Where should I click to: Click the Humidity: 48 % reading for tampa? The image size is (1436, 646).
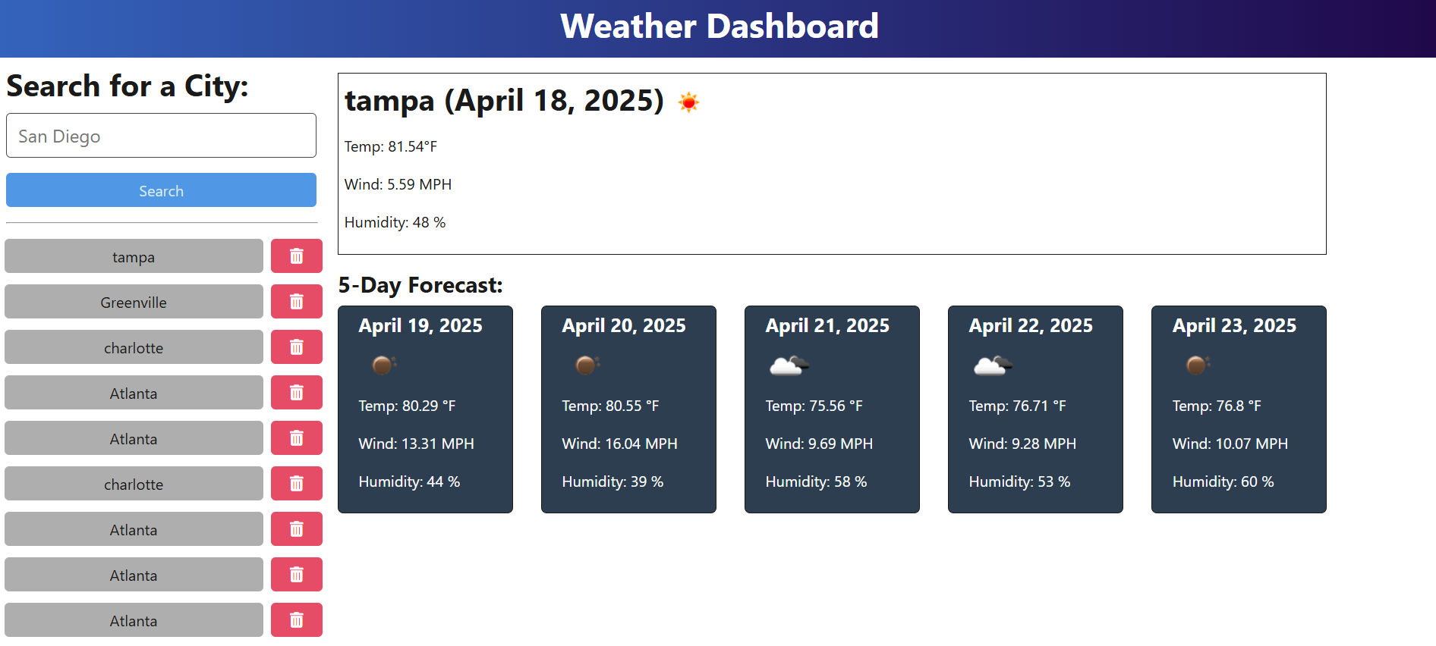(x=395, y=222)
